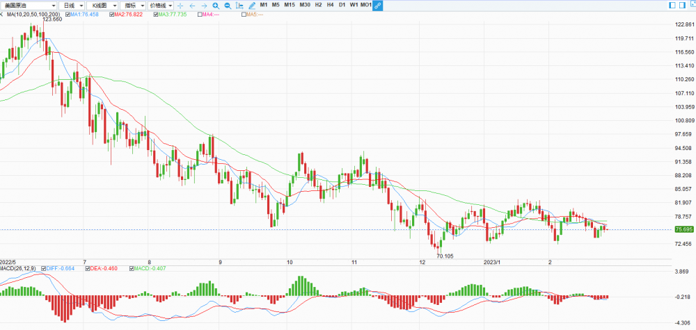Image resolution: width=696 pixels, height=330 pixels.
Task: Switch to D1 timeframe
Action: (x=342, y=5)
